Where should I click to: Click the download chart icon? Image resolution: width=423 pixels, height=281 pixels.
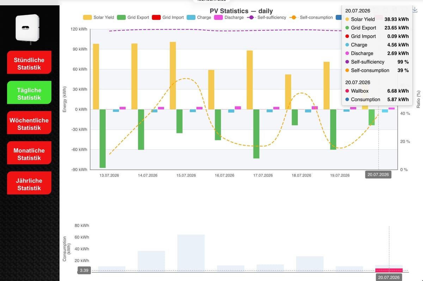(415, 9)
